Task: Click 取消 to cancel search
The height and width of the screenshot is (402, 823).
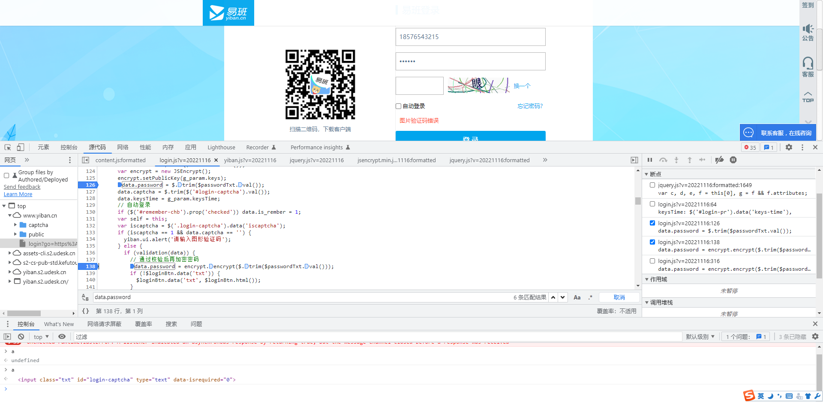Action: point(619,297)
